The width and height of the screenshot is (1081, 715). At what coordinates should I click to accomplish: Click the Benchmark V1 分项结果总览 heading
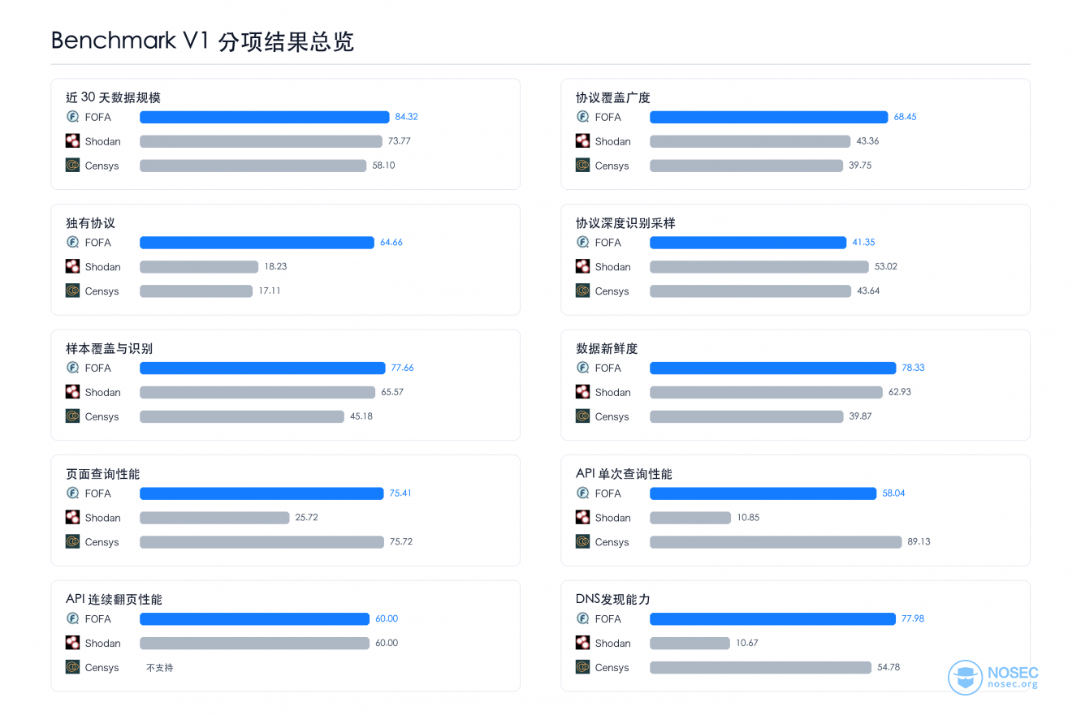pos(202,41)
